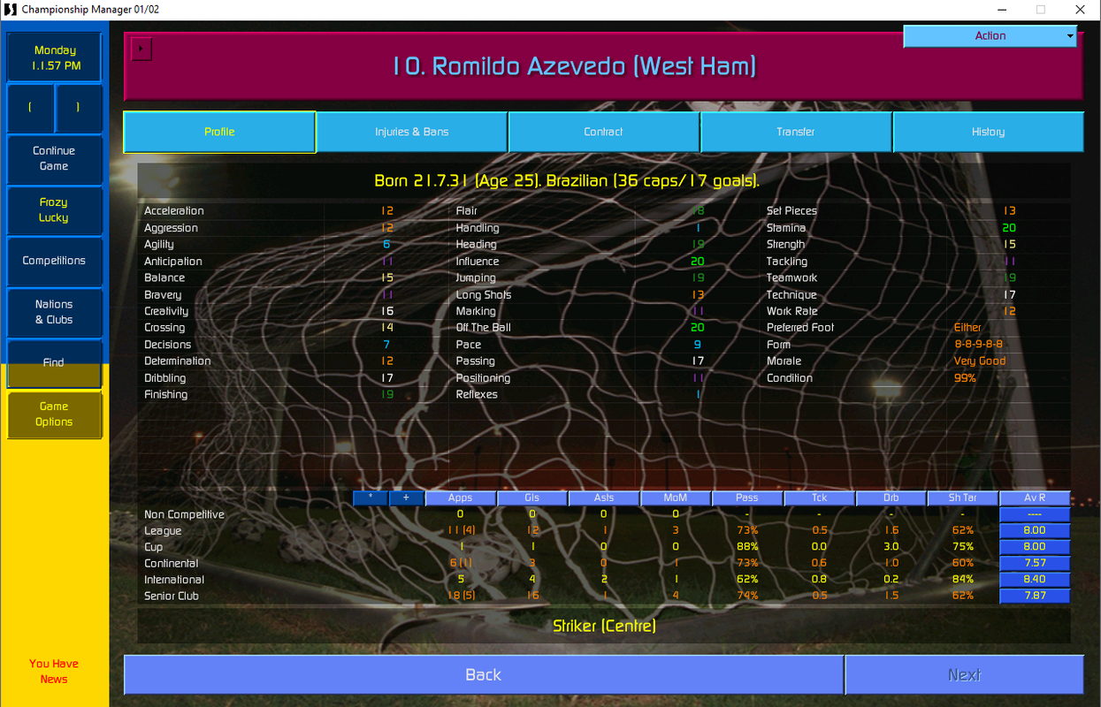Screen dimensions: 1101x707
Task: Click the Apps column header
Action: pos(460,498)
